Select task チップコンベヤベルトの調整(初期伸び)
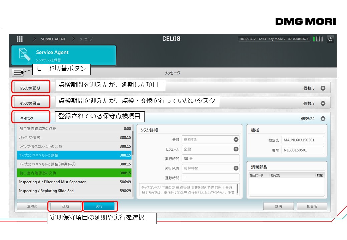The width and height of the screenshot is (347, 240). (74, 164)
